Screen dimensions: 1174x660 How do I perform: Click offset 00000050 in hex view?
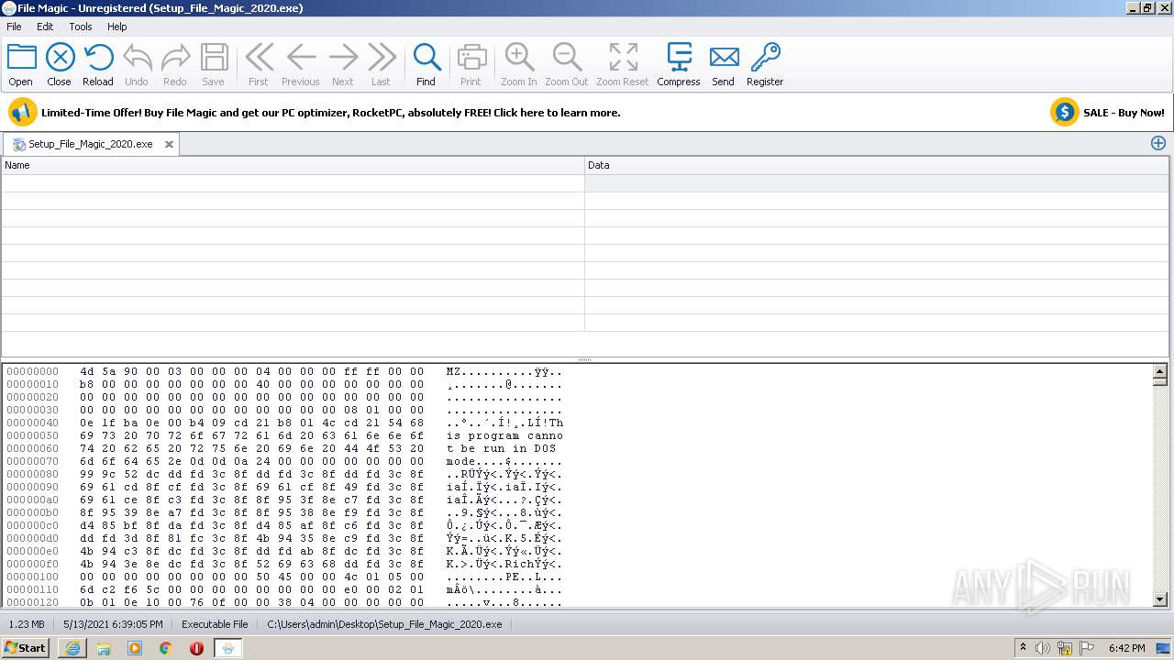click(32, 435)
